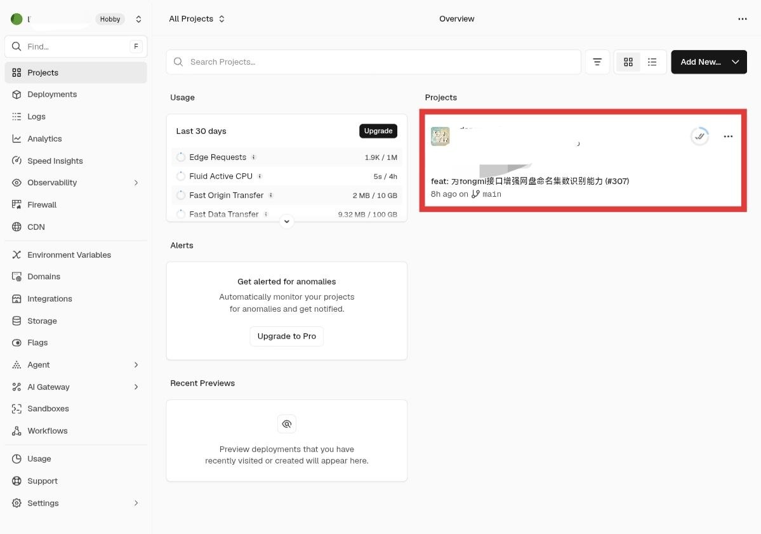Click the Environment Variables icon
The image size is (761, 534).
pyautogui.click(x=17, y=255)
